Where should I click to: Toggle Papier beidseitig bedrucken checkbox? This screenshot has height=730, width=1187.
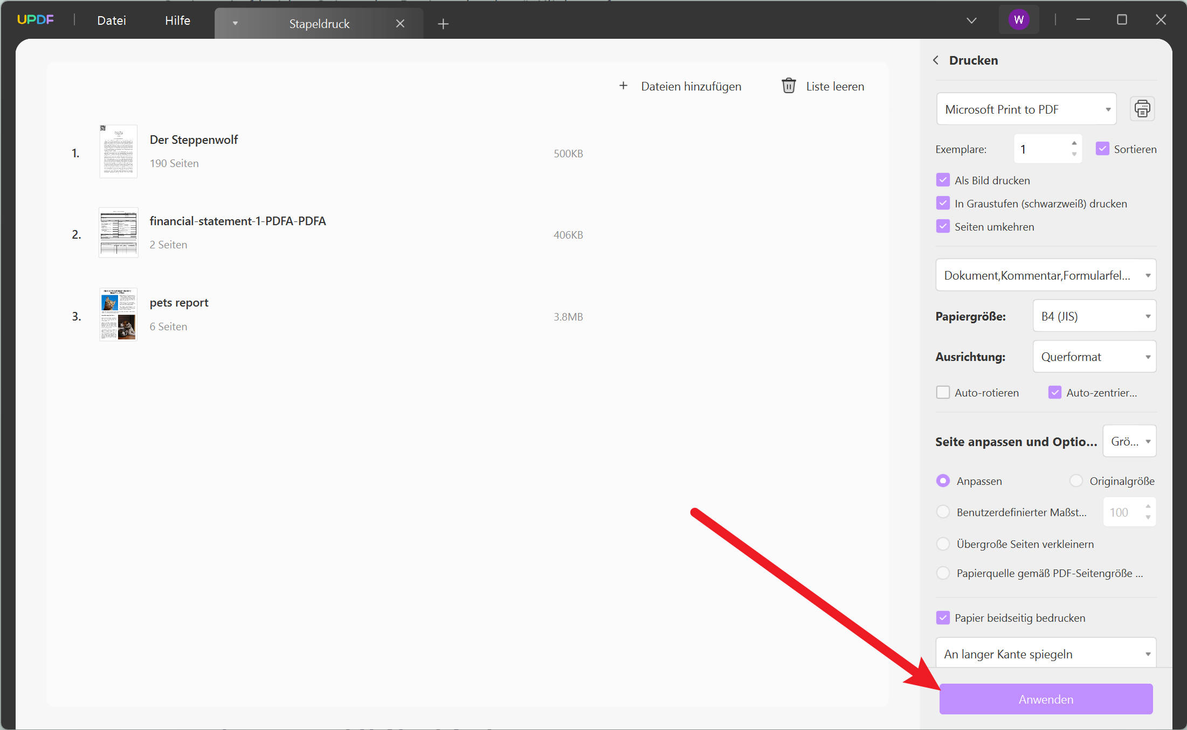[943, 617]
